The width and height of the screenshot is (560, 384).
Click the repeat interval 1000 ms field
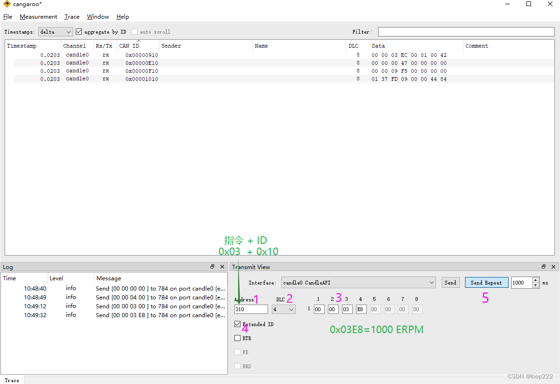coord(522,283)
